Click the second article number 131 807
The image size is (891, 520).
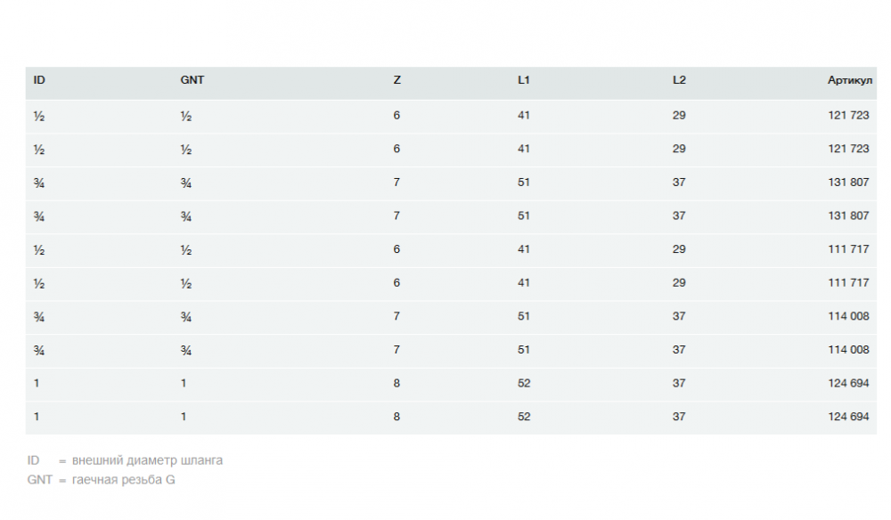[x=848, y=215]
